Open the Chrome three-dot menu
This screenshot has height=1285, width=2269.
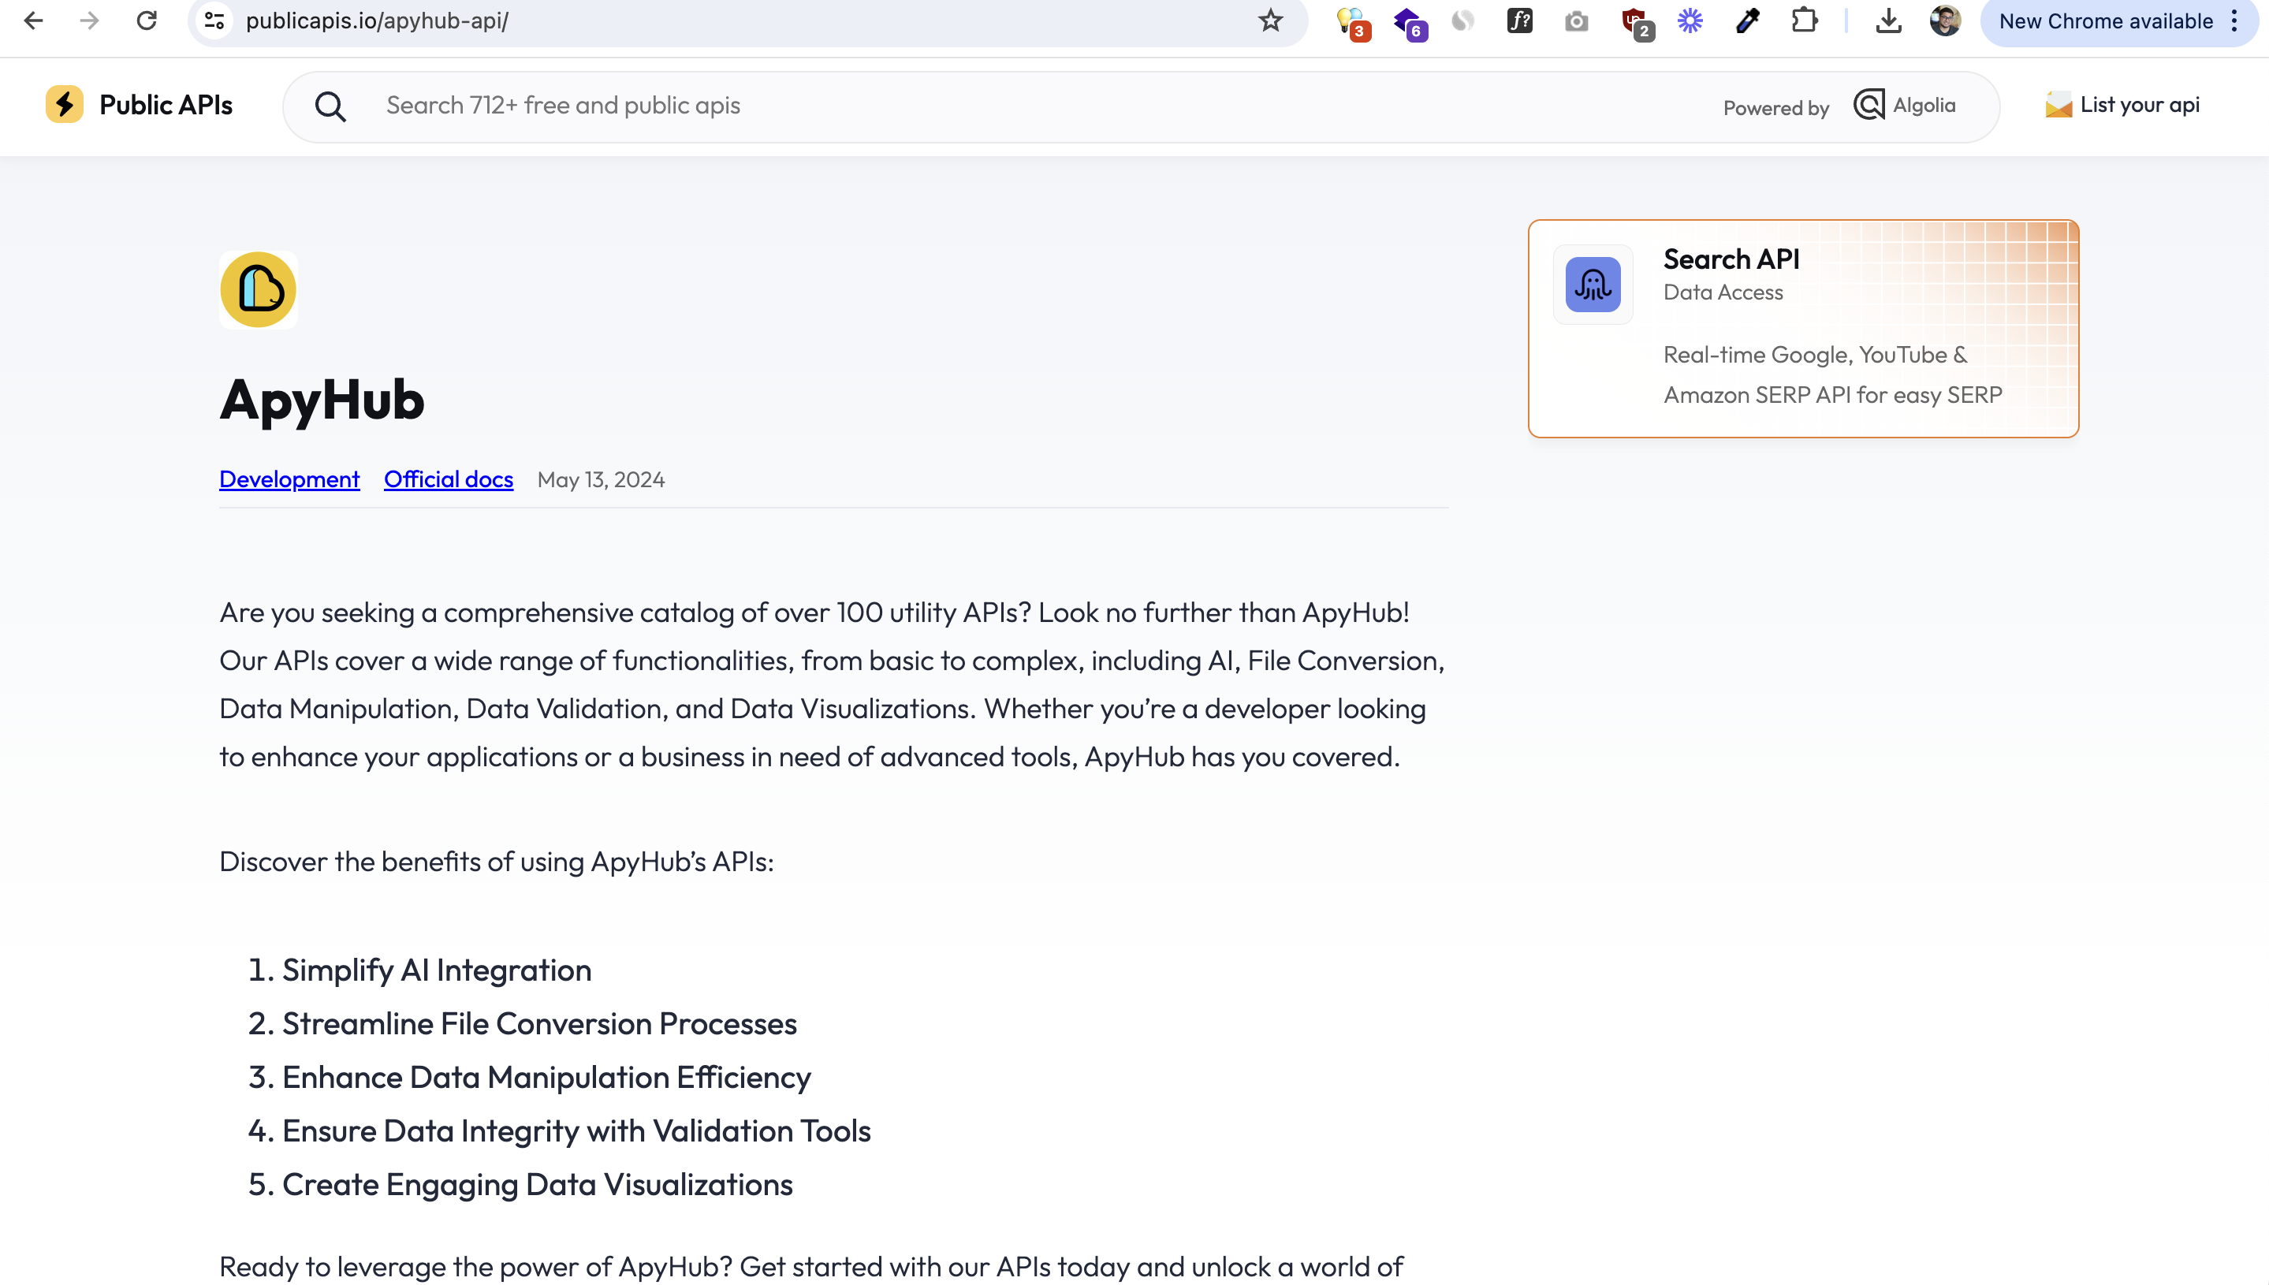2234,21
